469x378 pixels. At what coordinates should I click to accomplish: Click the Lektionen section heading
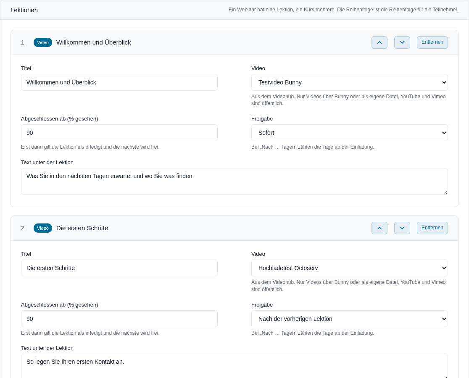point(24,10)
